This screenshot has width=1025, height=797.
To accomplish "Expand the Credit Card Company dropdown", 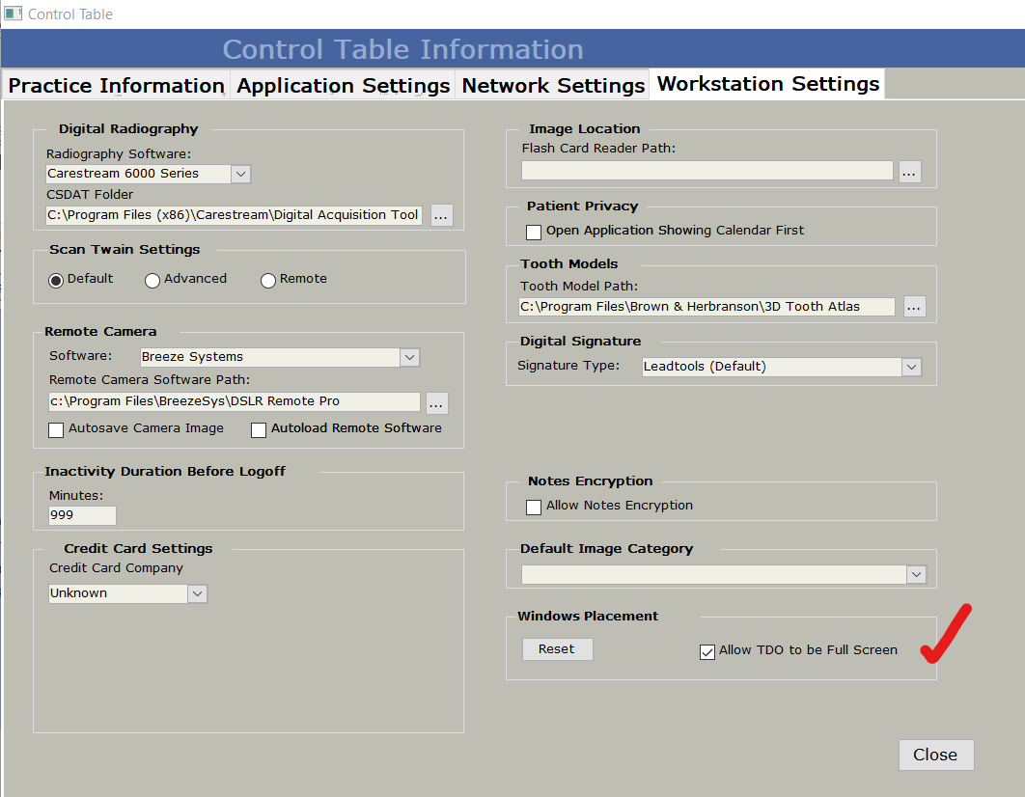I will coord(197,593).
